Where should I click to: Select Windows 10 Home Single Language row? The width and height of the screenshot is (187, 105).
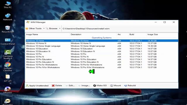(102, 46)
